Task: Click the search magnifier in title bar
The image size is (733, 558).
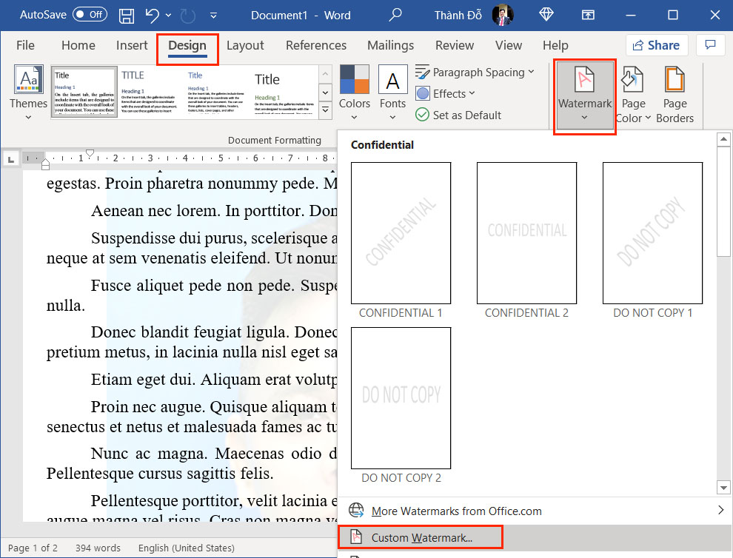Action: 396,15
